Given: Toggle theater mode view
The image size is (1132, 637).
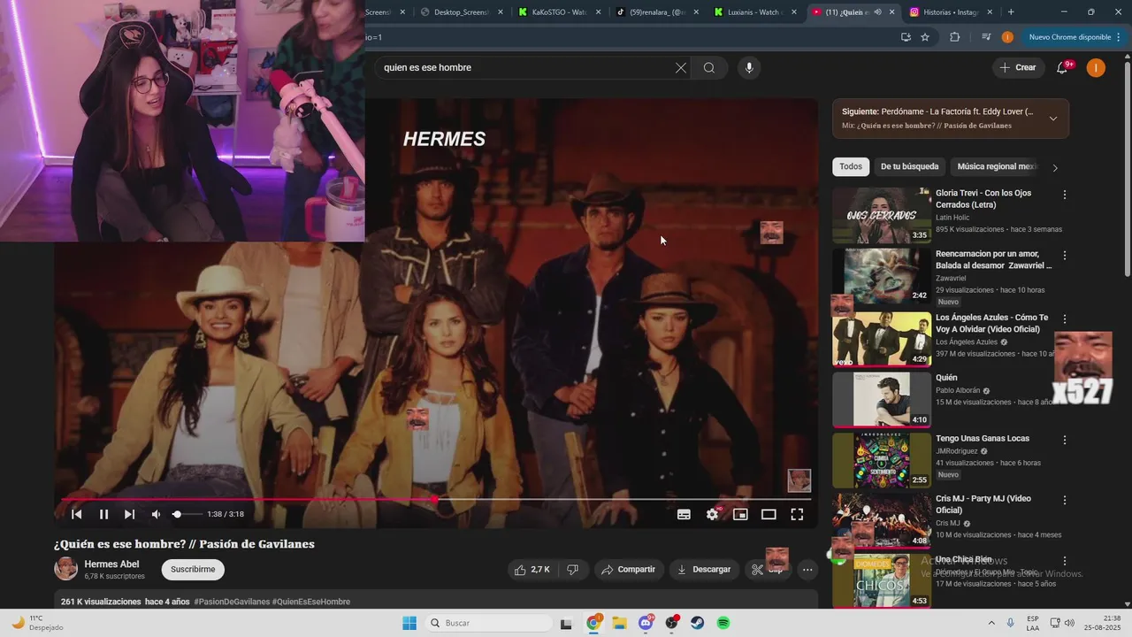Looking at the screenshot, I should 769,514.
